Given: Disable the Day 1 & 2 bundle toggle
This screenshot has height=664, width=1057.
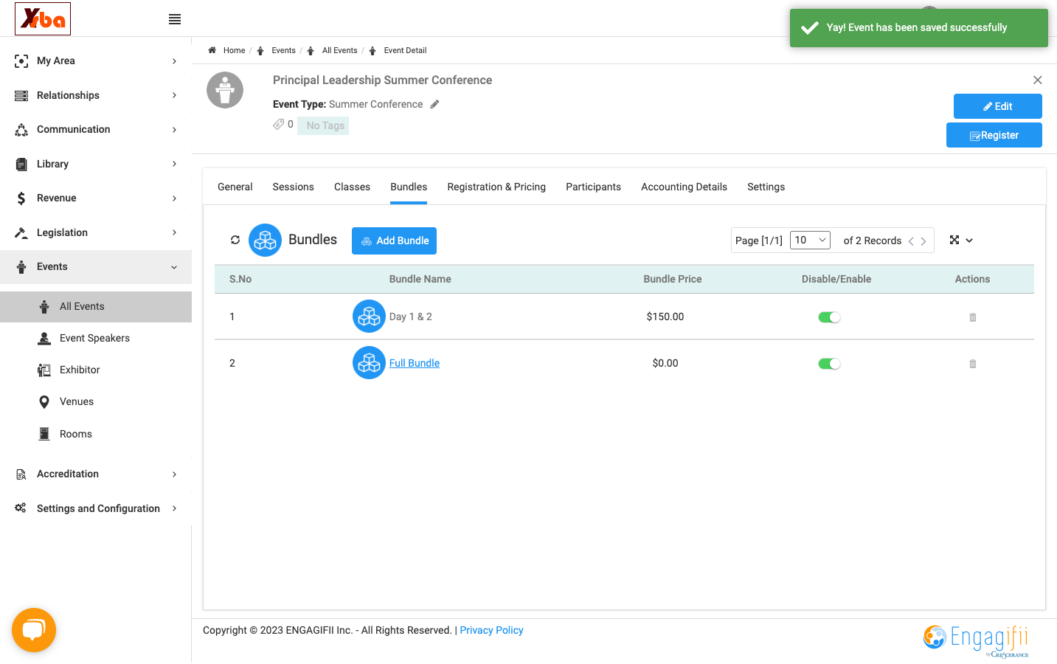Looking at the screenshot, I should coord(829,317).
